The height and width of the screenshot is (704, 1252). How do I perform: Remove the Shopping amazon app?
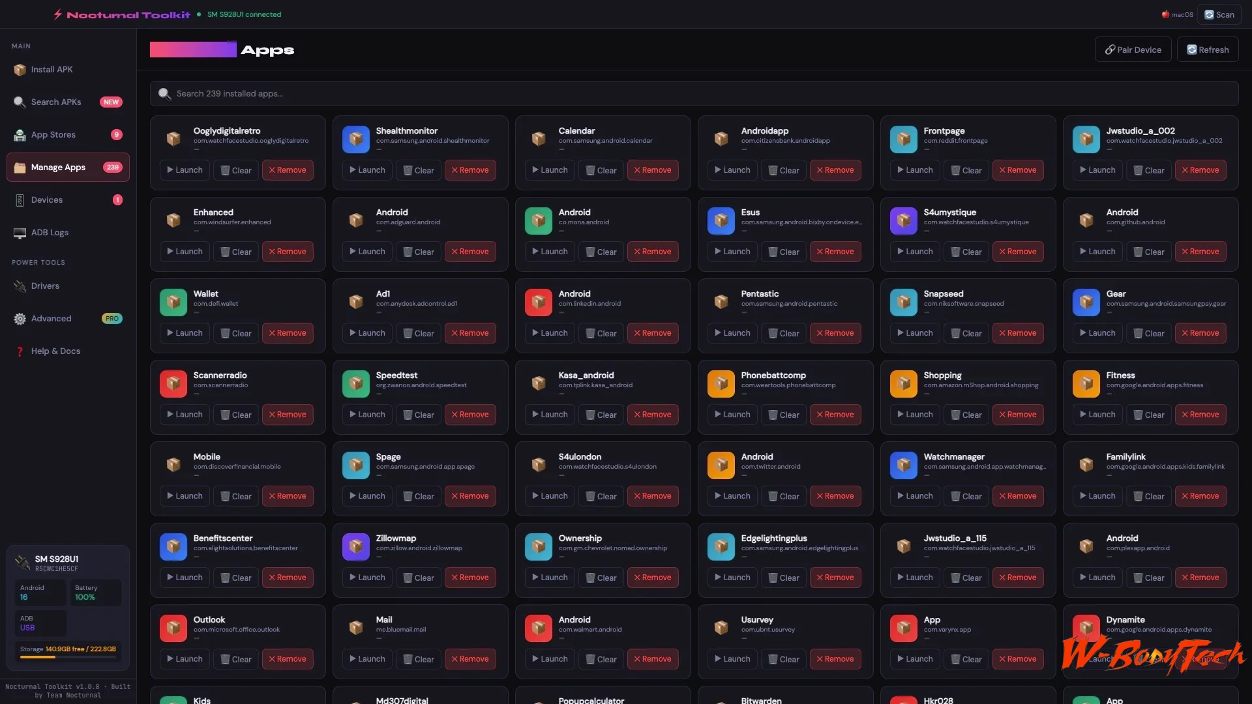point(1018,415)
